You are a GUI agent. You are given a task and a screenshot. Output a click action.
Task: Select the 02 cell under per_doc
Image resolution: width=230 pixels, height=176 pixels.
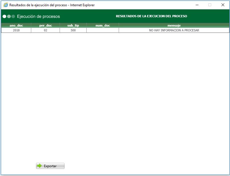pyautogui.click(x=45, y=30)
